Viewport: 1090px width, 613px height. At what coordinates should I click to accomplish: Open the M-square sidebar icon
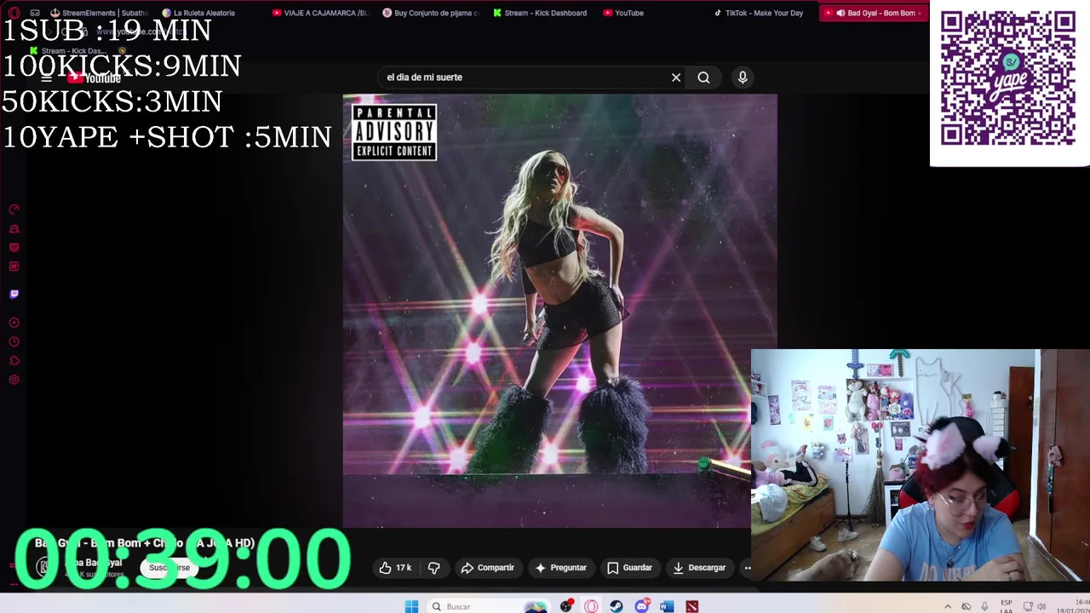14,266
